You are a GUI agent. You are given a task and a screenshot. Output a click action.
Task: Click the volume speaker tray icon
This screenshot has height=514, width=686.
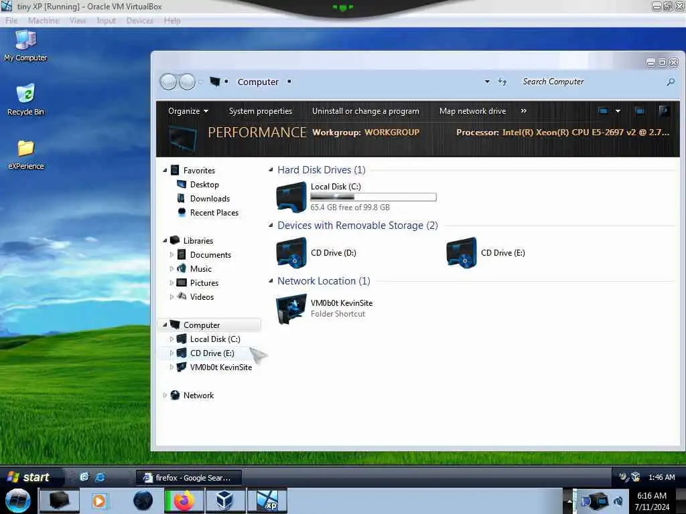618,501
